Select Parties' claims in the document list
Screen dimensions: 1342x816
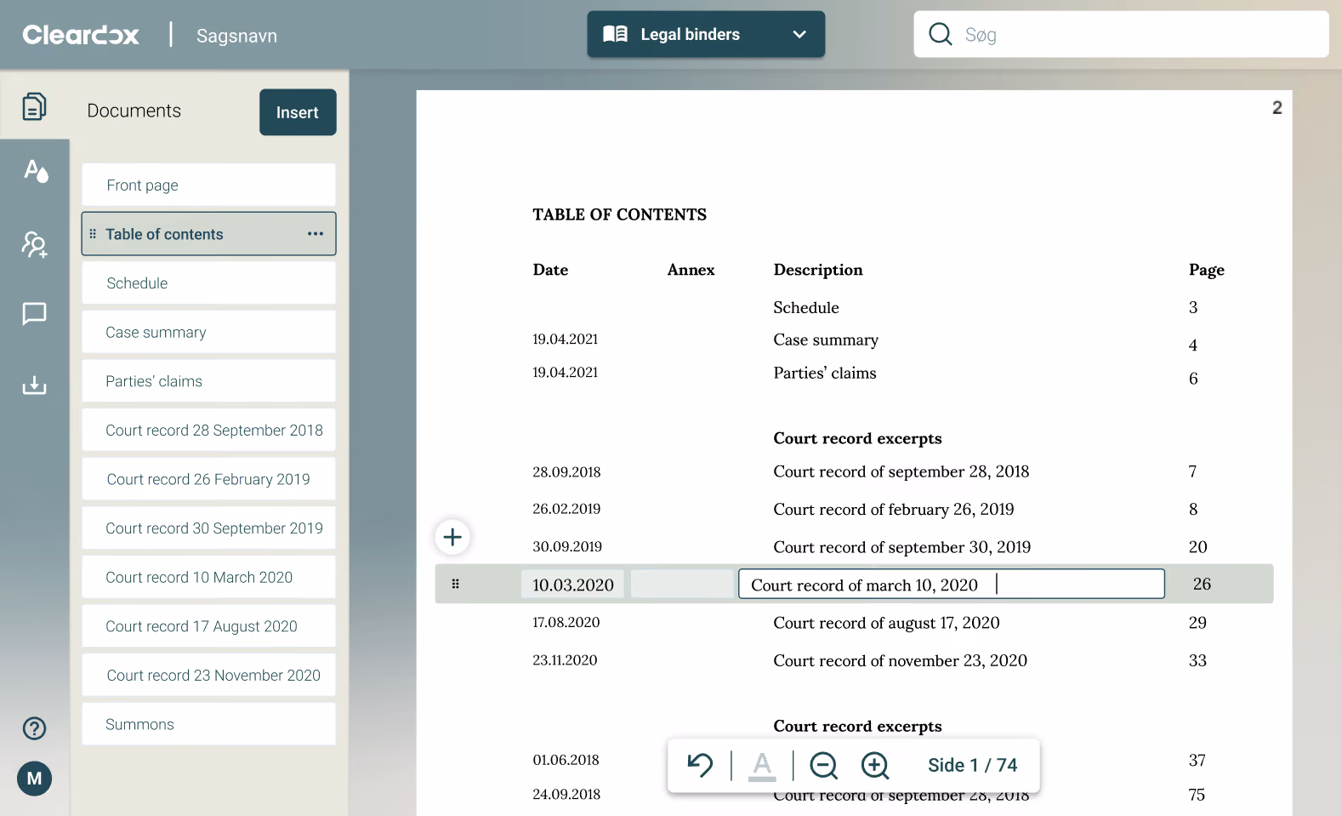pyautogui.click(x=208, y=381)
